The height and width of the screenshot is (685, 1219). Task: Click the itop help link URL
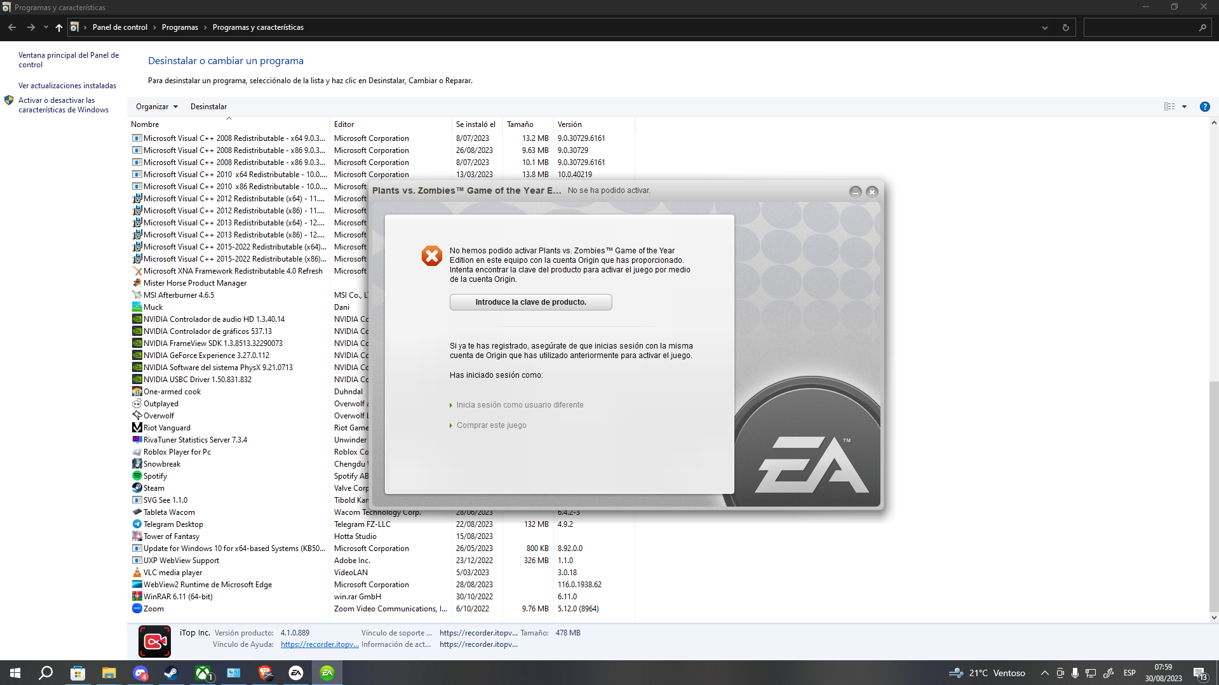(x=320, y=644)
